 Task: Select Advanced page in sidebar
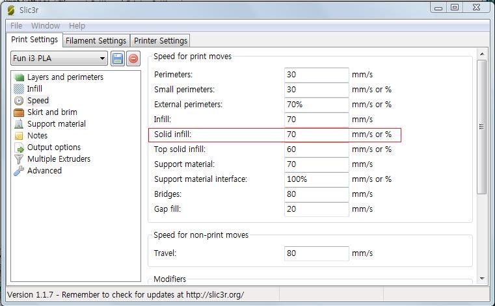pyautogui.click(x=44, y=171)
